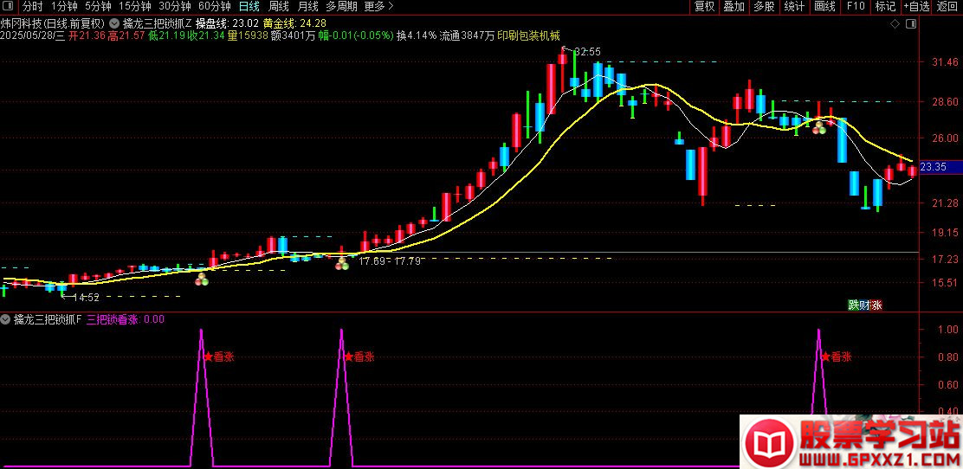Expand the main chart indicator dropdown arrow
This screenshot has height=469, width=963.
coord(115,23)
